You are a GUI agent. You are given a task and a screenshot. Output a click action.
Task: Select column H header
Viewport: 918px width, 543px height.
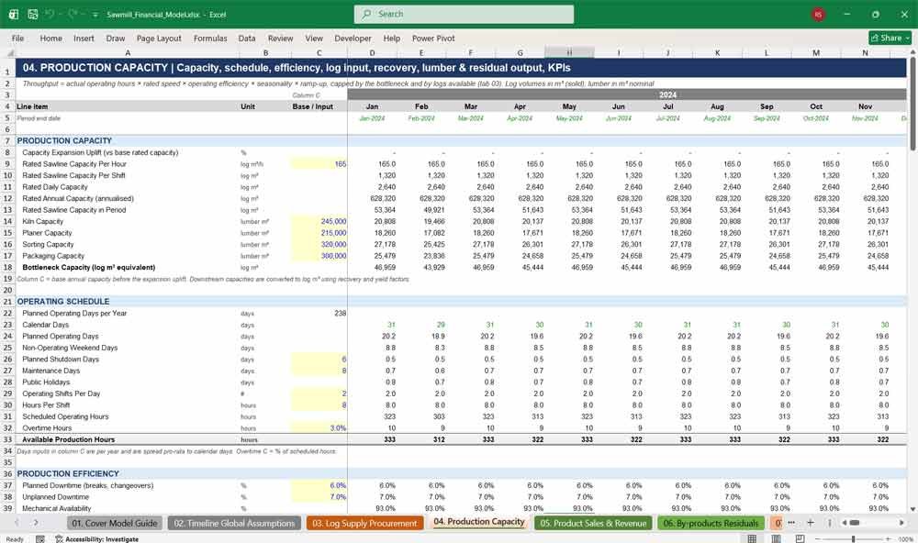569,52
